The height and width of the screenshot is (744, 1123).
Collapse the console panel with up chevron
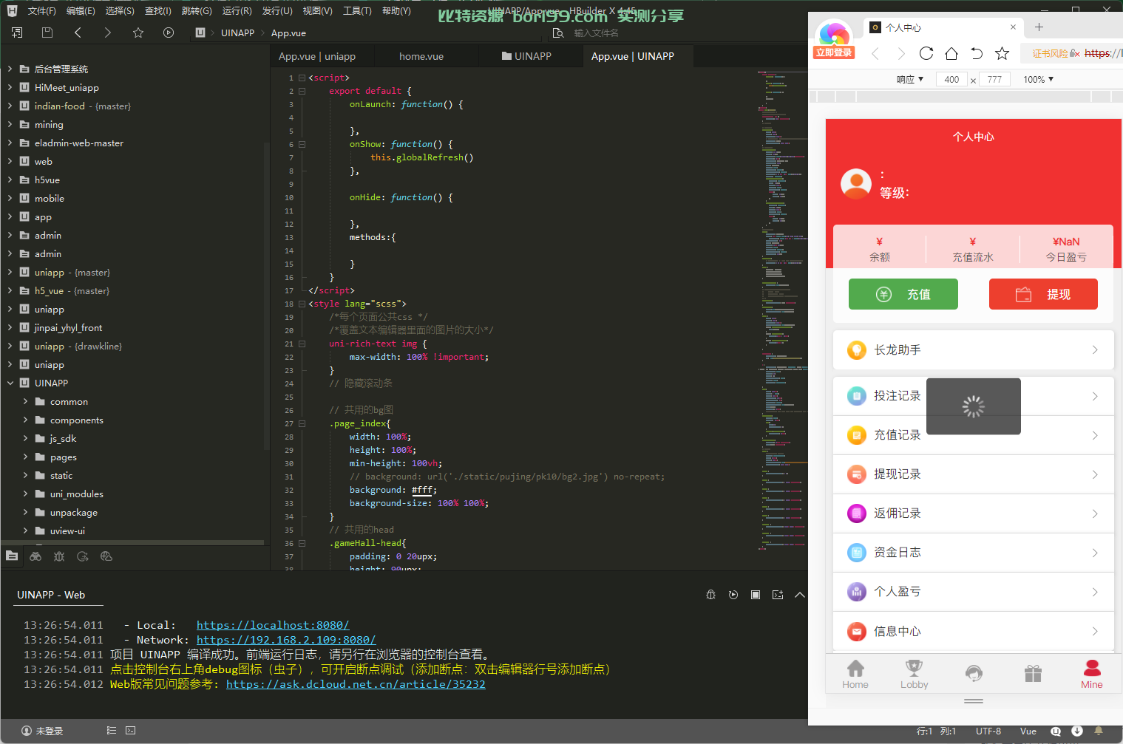[x=800, y=595]
